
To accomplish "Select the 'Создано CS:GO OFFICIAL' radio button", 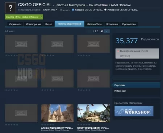I will [x=73, y=10].
